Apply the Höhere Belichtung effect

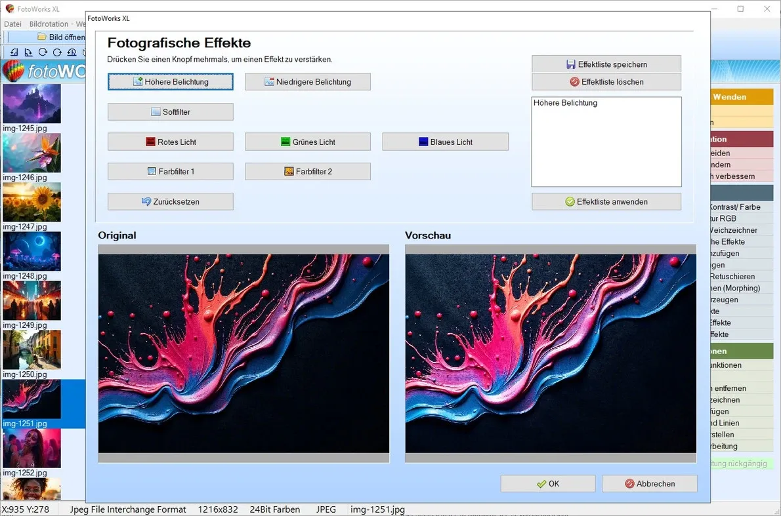(x=170, y=81)
